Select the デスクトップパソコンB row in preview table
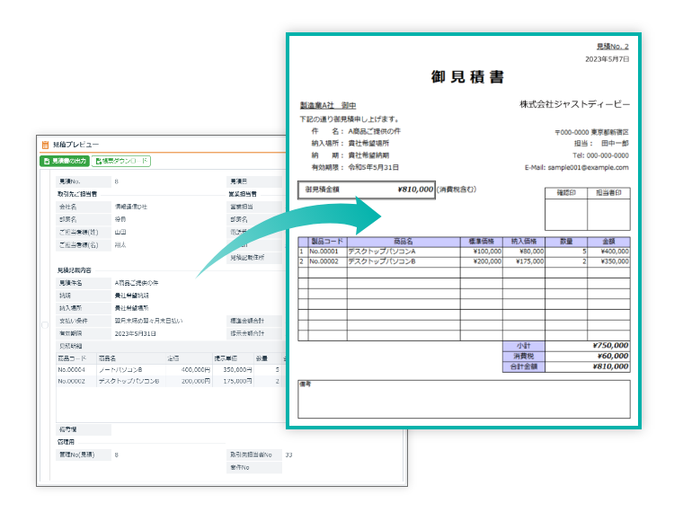Screen dimensions: 674x521 (135, 381)
